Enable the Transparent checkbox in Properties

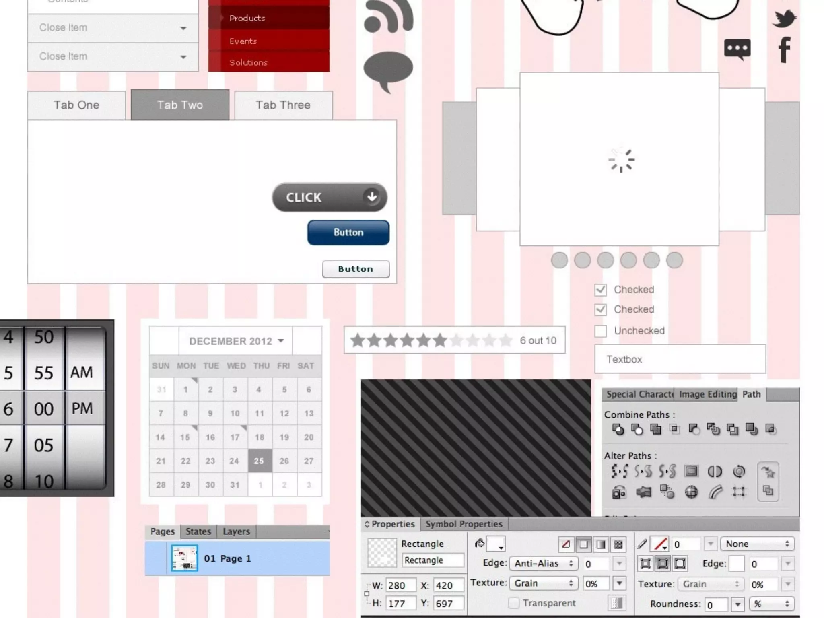pyautogui.click(x=514, y=603)
